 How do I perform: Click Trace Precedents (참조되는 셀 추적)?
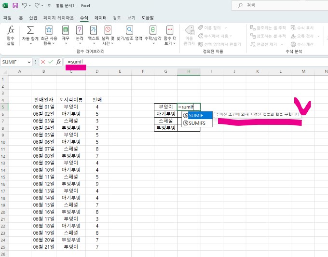(268, 27)
